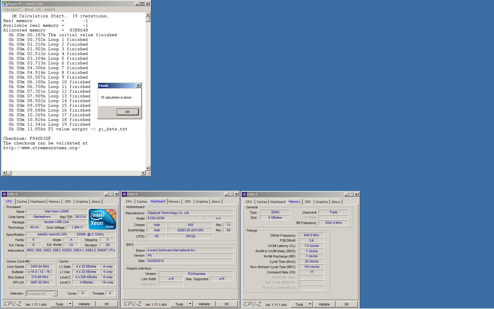Click OK in Memory CPU-Z window
The width and height of the screenshot is (494, 309).
point(346,304)
